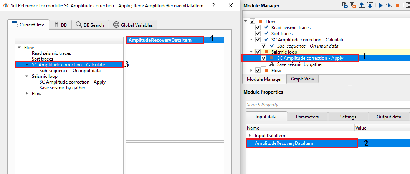Click the add module icon in Module Manager toolbar
Screen dimensions: 410x174
[345, 5]
